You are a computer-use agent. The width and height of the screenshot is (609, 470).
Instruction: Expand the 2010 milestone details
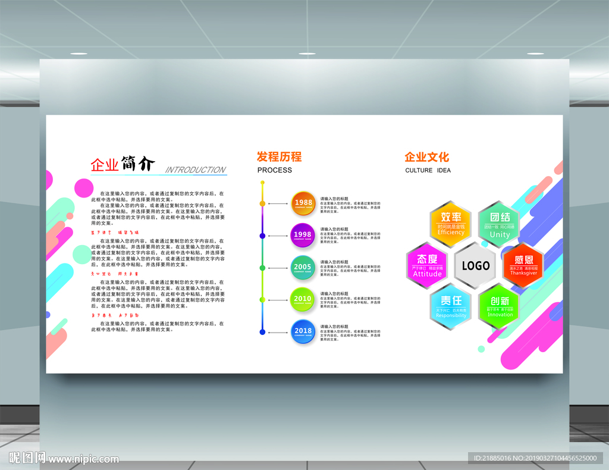pyautogui.click(x=302, y=299)
